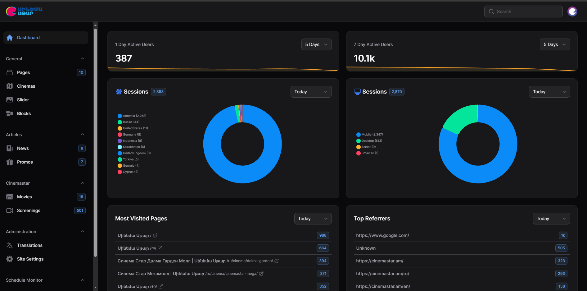Toggle Armenia legend entry in chart
This screenshot has height=291, width=587.
(132, 116)
